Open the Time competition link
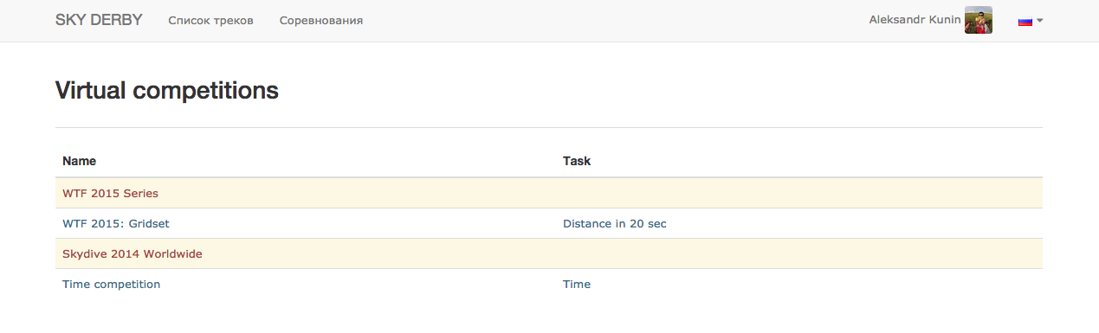 111,284
